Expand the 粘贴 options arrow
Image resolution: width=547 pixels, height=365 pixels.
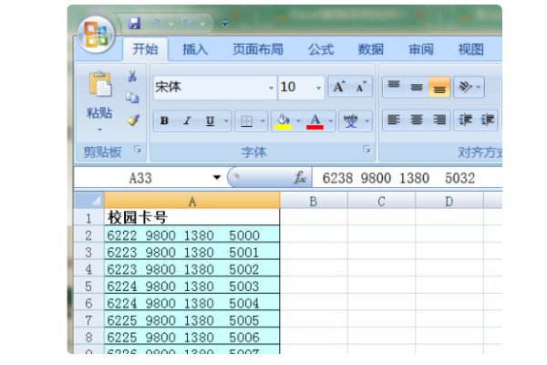[x=99, y=130]
